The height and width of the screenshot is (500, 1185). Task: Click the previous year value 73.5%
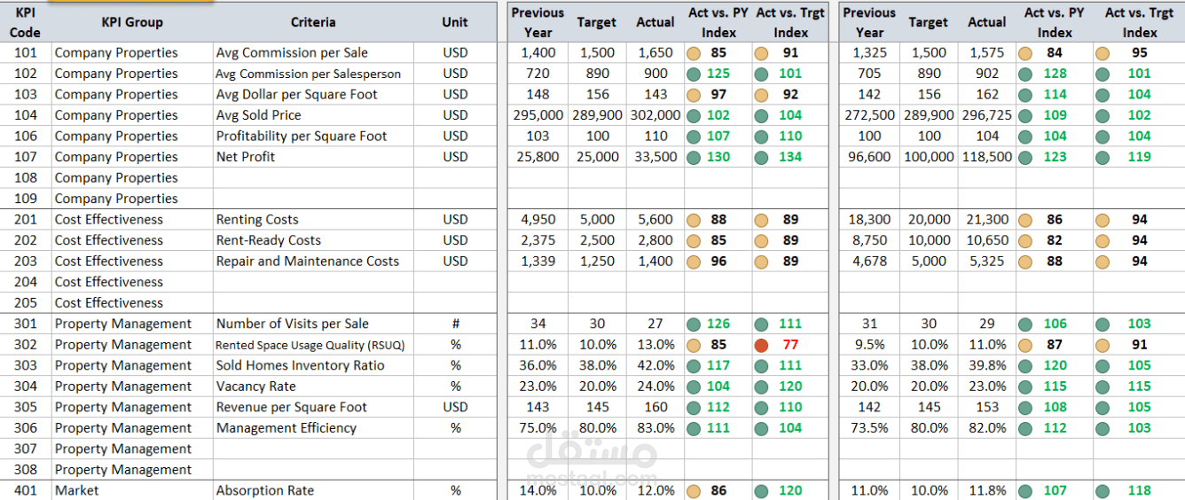[870, 428]
